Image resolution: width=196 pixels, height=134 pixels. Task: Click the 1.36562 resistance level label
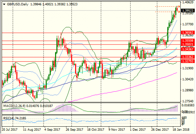188,32
